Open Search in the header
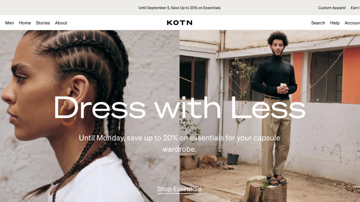This screenshot has width=360, height=202. [x=318, y=23]
